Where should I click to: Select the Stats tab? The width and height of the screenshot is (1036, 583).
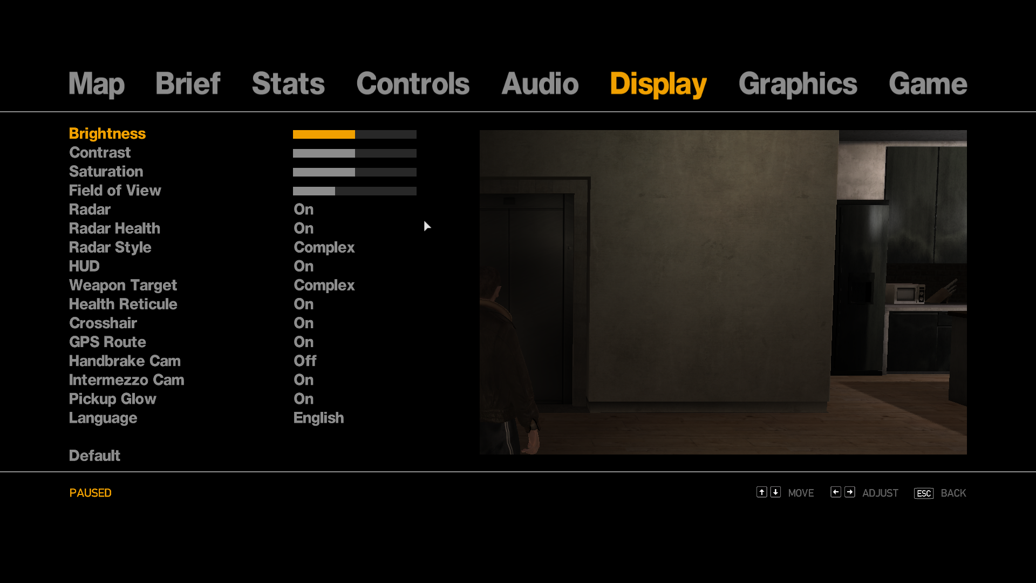click(x=288, y=82)
